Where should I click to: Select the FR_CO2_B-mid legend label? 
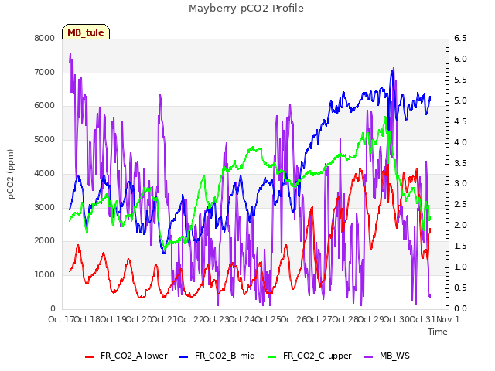tap(225, 356)
